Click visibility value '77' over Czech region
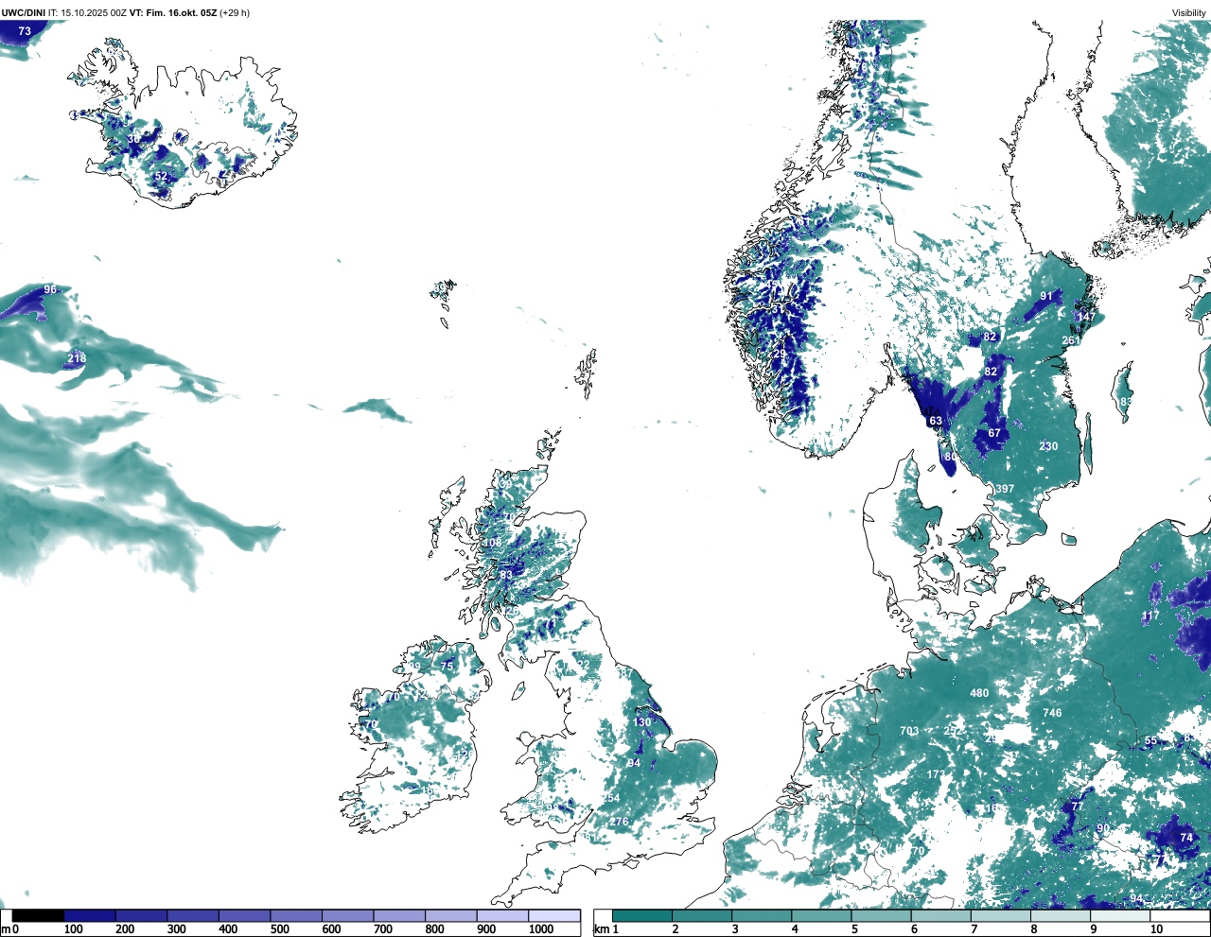1211x937 pixels. (x=1076, y=807)
